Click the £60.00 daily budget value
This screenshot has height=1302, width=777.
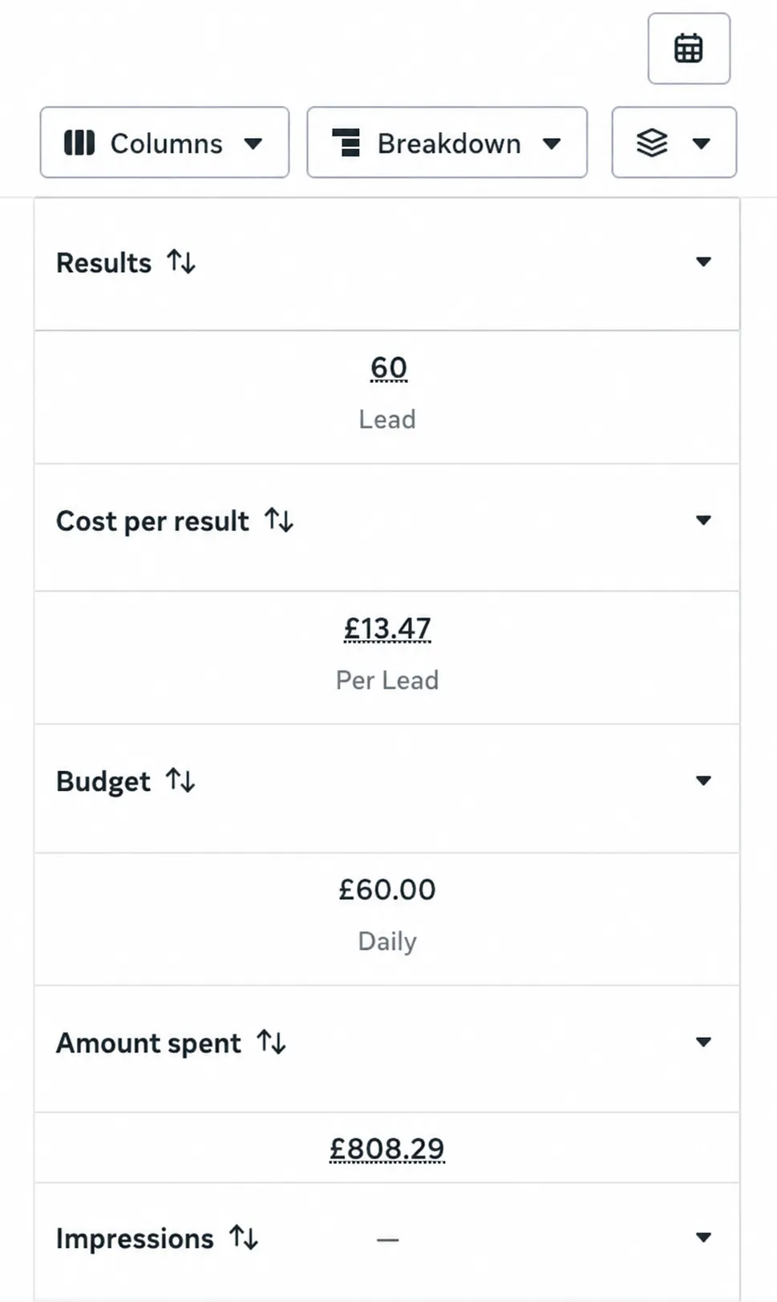(x=387, y=889)
